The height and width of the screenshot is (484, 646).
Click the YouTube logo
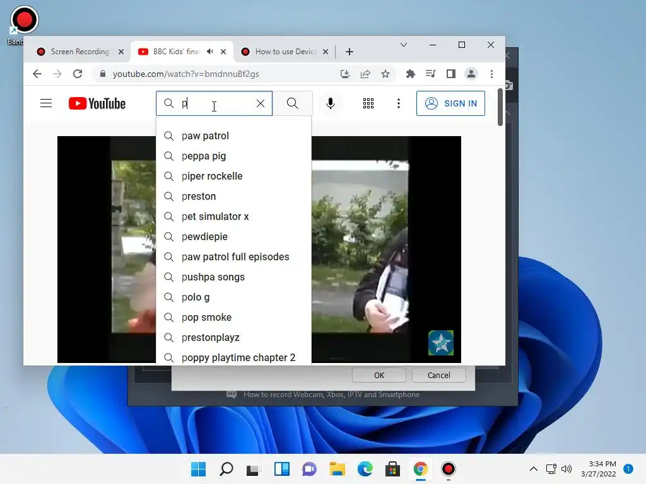[x=97, y=103]
